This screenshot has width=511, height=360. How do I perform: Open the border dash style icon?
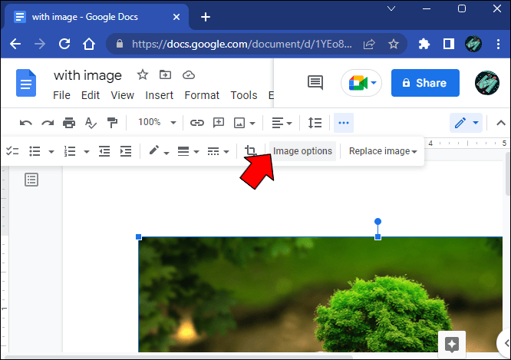213,151
